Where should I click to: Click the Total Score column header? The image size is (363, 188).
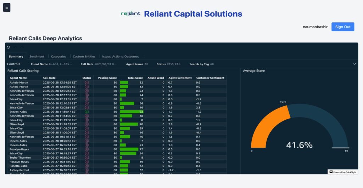tap(135, 78)
